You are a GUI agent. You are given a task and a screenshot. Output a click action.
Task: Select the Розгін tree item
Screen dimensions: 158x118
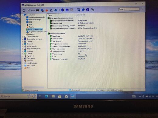pyautogui.click(x=30, y=27)
